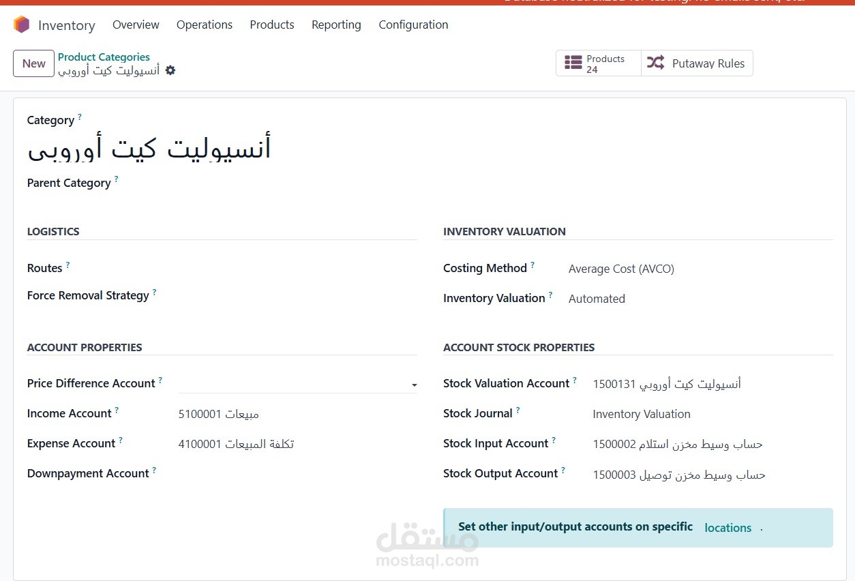This screenshot has width=855, height=581.
Task: Click the New button
Action: click(33, 63)
